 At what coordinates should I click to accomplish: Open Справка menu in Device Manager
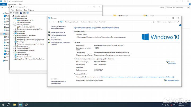[x=31, y=10]
